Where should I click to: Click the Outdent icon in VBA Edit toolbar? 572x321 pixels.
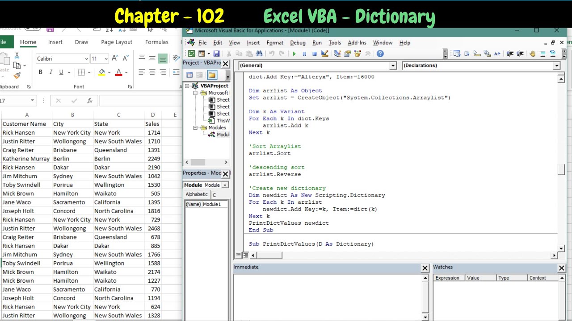(x=520, y=53)
